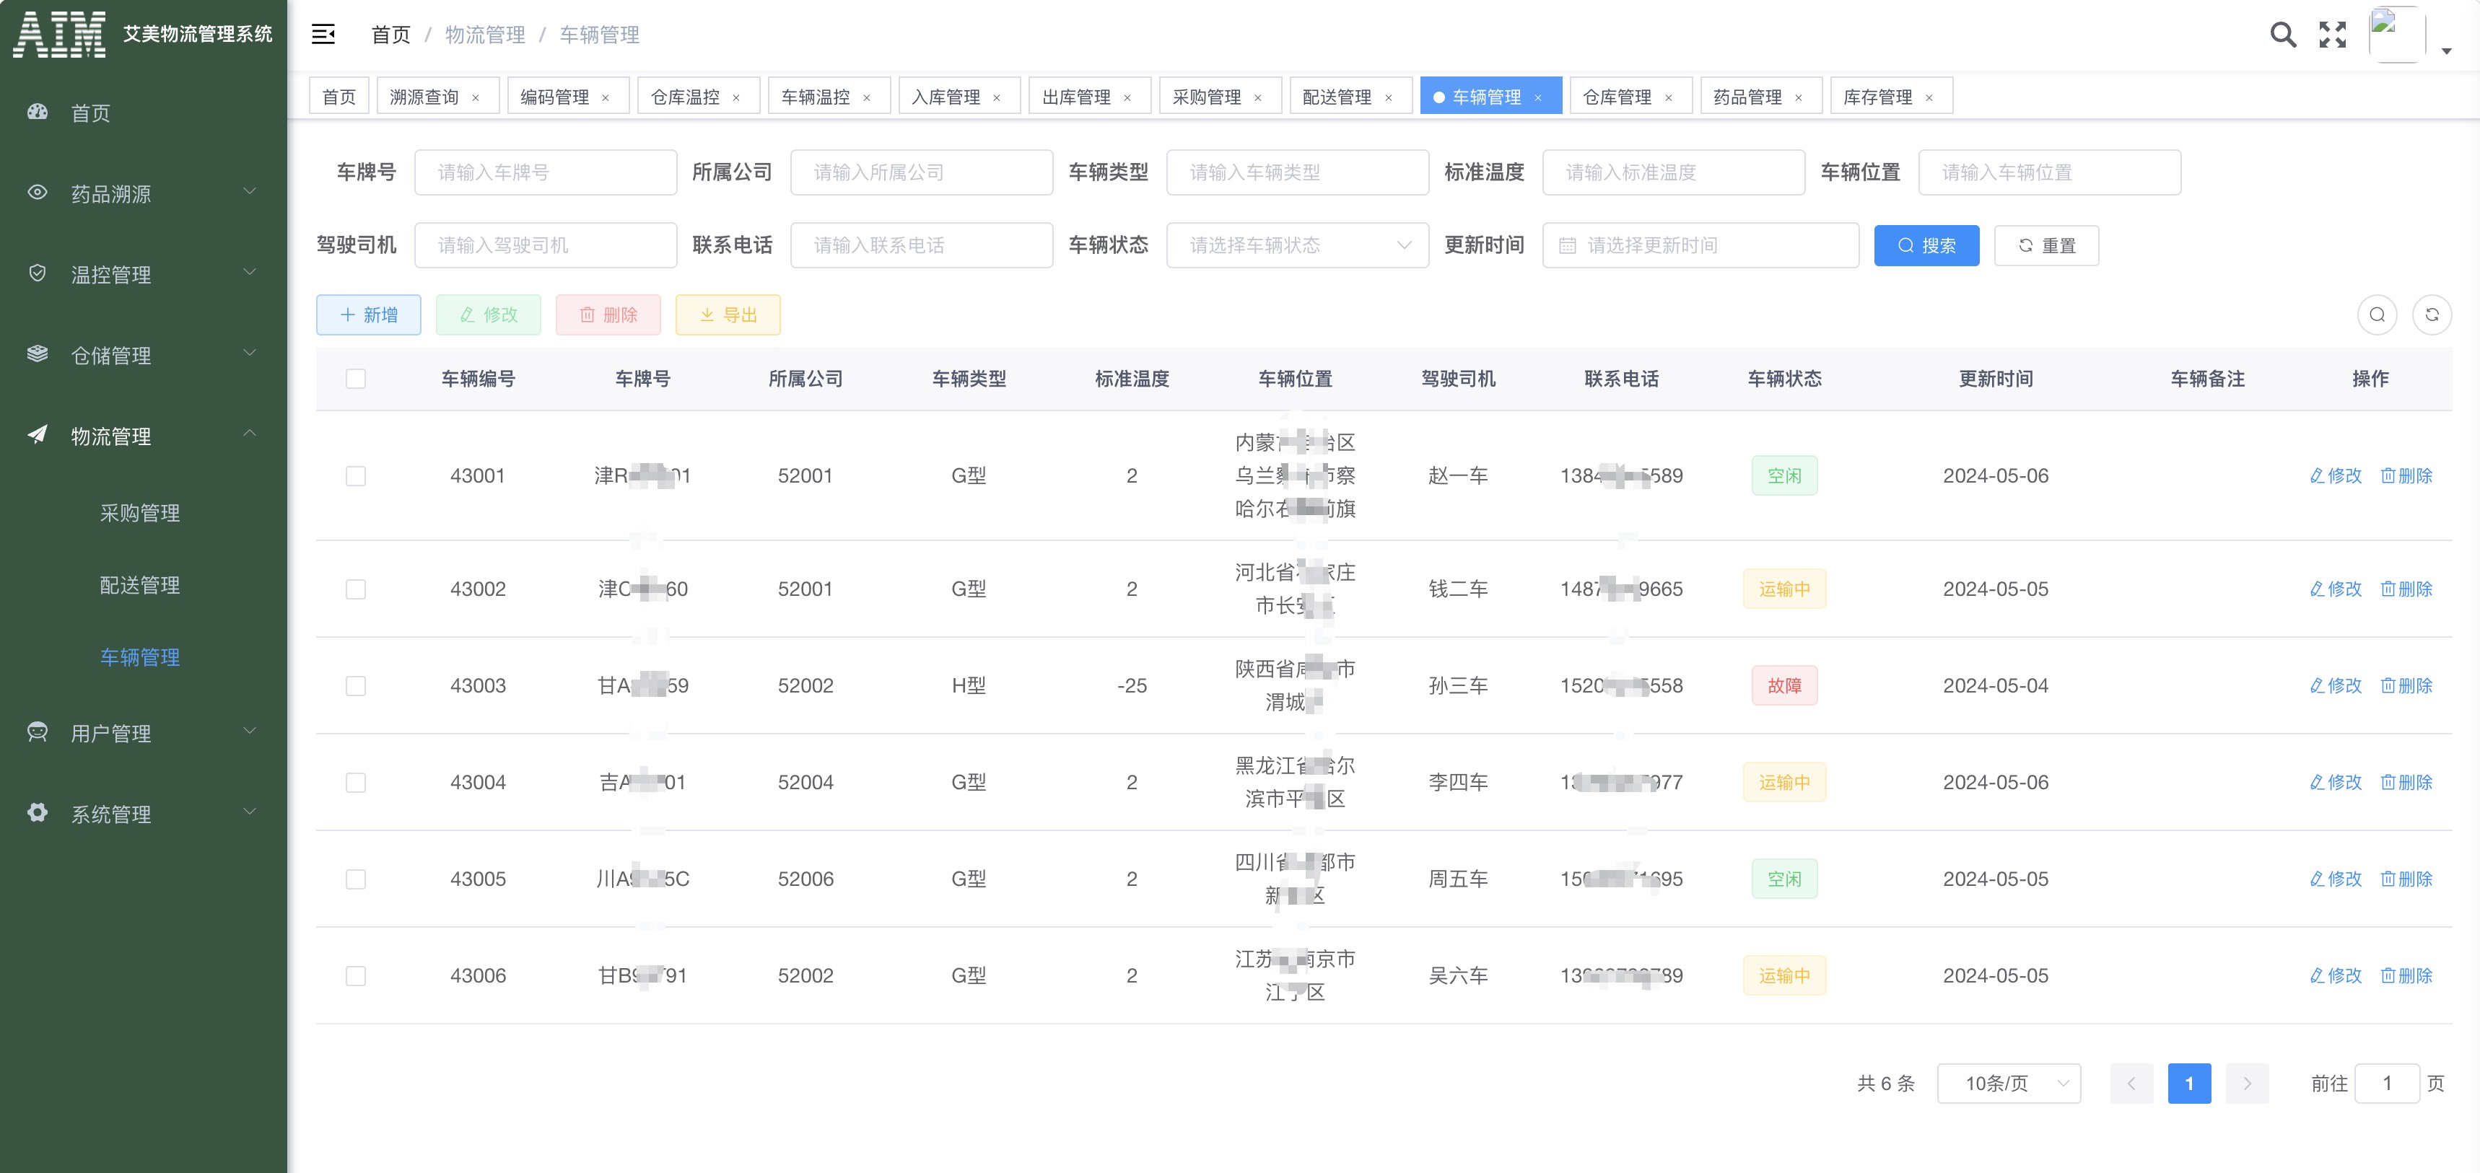The height and width of the screenshot is (1173, 2480).
Task: Click 修改 pencil link for vehicle 43001
Action: pyautogui.click(x=2336, y=475)
